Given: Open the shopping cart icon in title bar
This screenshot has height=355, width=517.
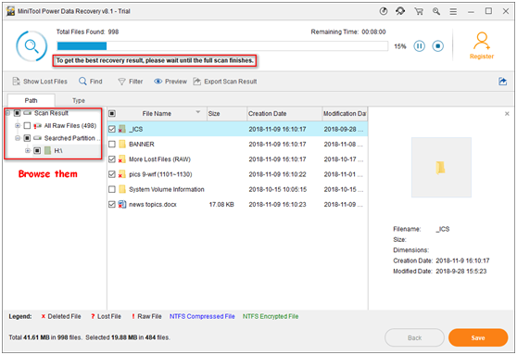Looking at the screenshot, I should [x=419, y=11].
